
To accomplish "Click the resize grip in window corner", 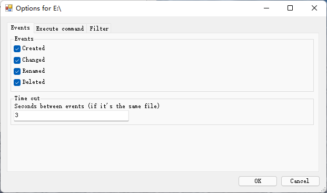I will 323,190.
